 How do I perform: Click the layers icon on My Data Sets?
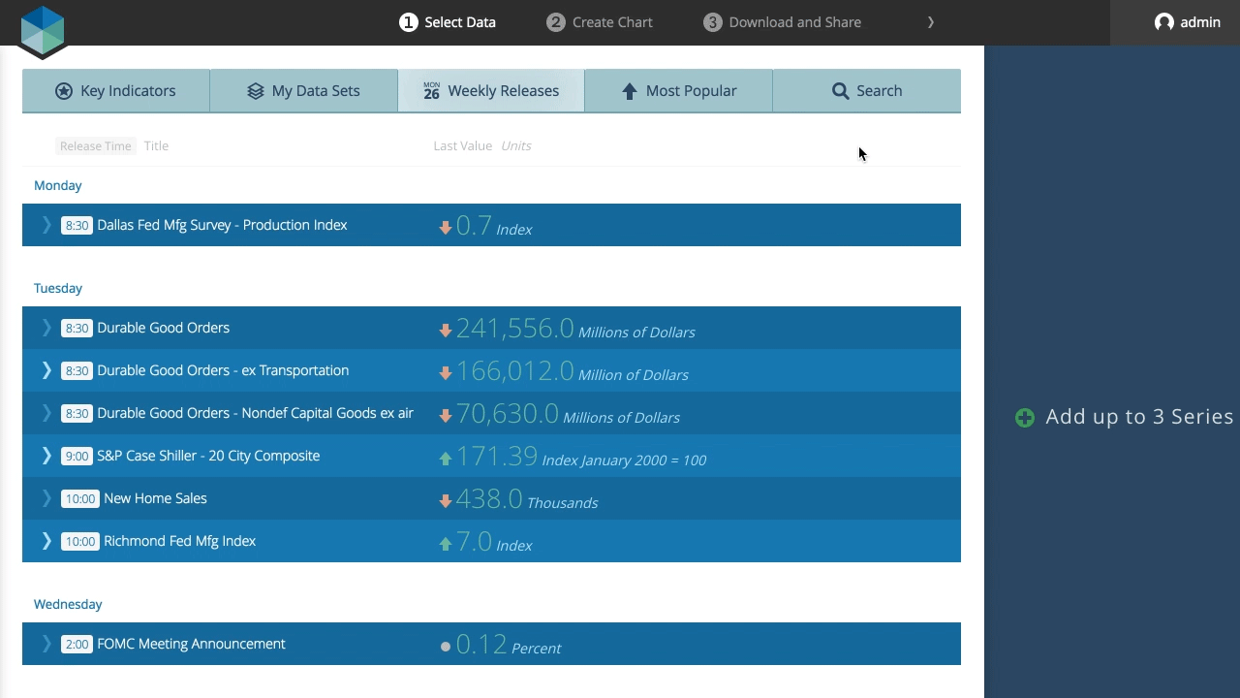(x=256, y=91)
